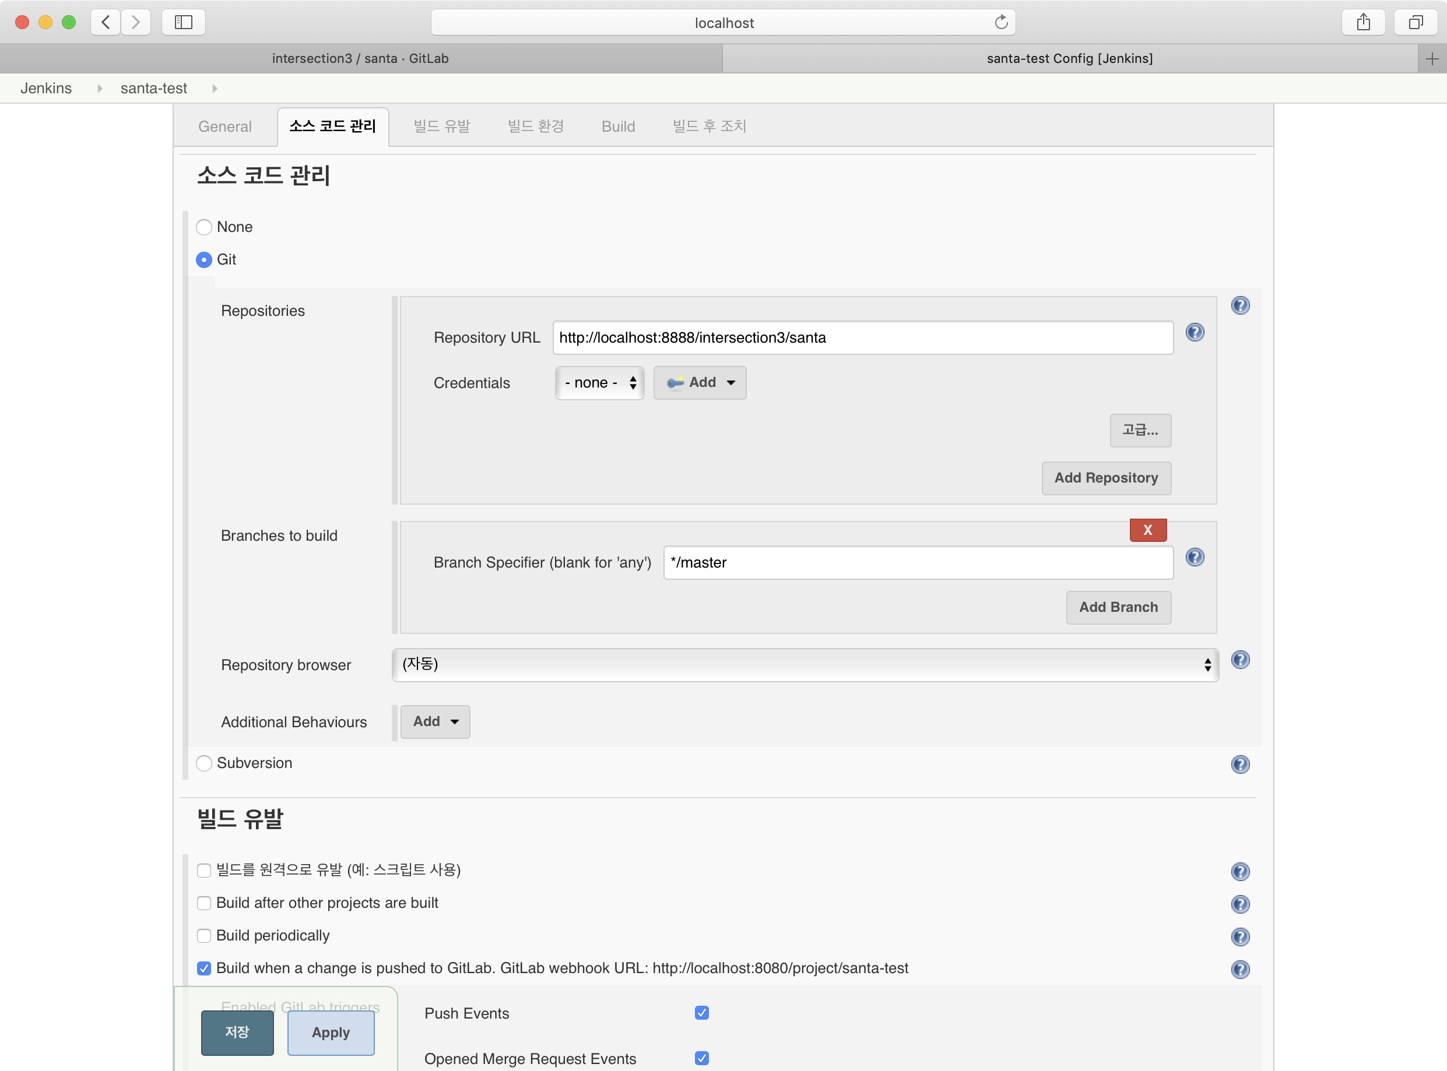This screenshot has width=1447, height=1071.
Task: Save config with 저장 button
Action: 237,1033
